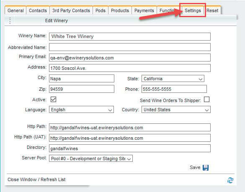The height and width of the screenshot is (192, 245).
Task: Open the State dropdown showing California
Action: 173,79
